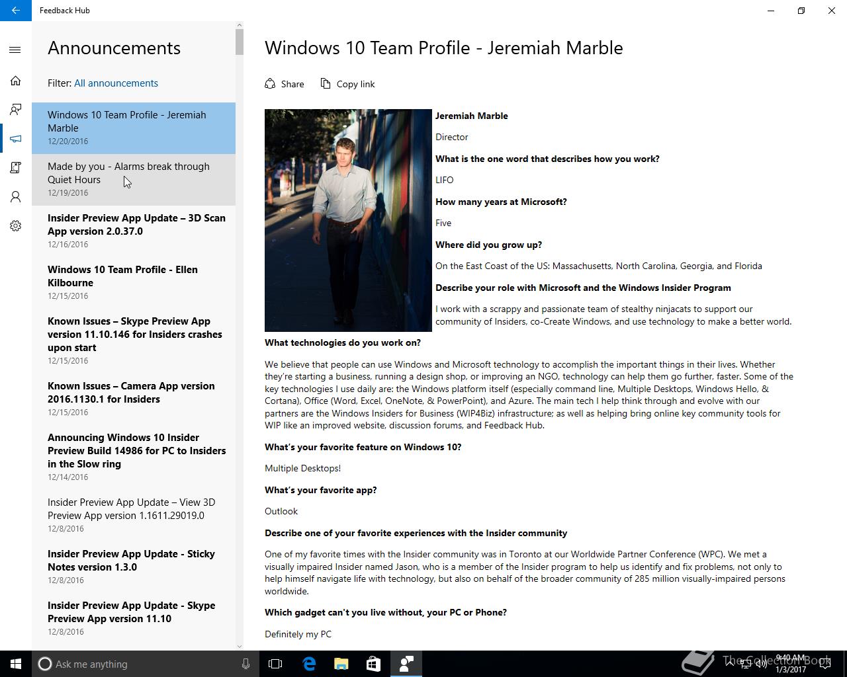Open the Quests icon in sidebar
The width and height of the screenshot is (847, 677).
pos(15,168)
